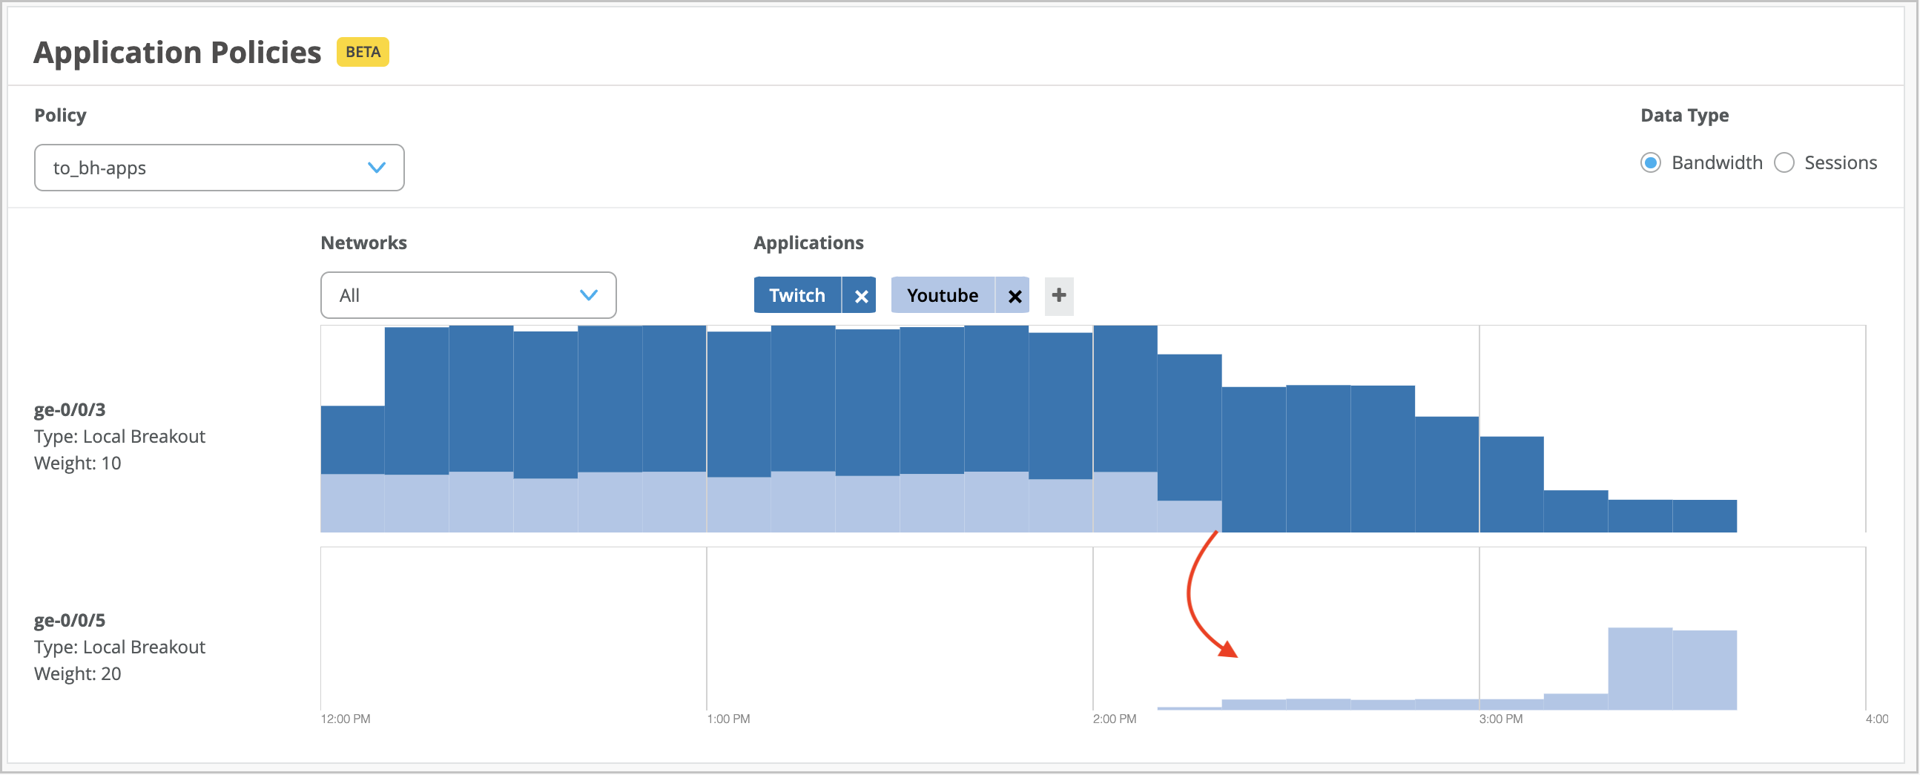This screenshot has height=775, width=1920.
Task: Click the ge-0/0/3 interface label
Action: coord(70,410)
